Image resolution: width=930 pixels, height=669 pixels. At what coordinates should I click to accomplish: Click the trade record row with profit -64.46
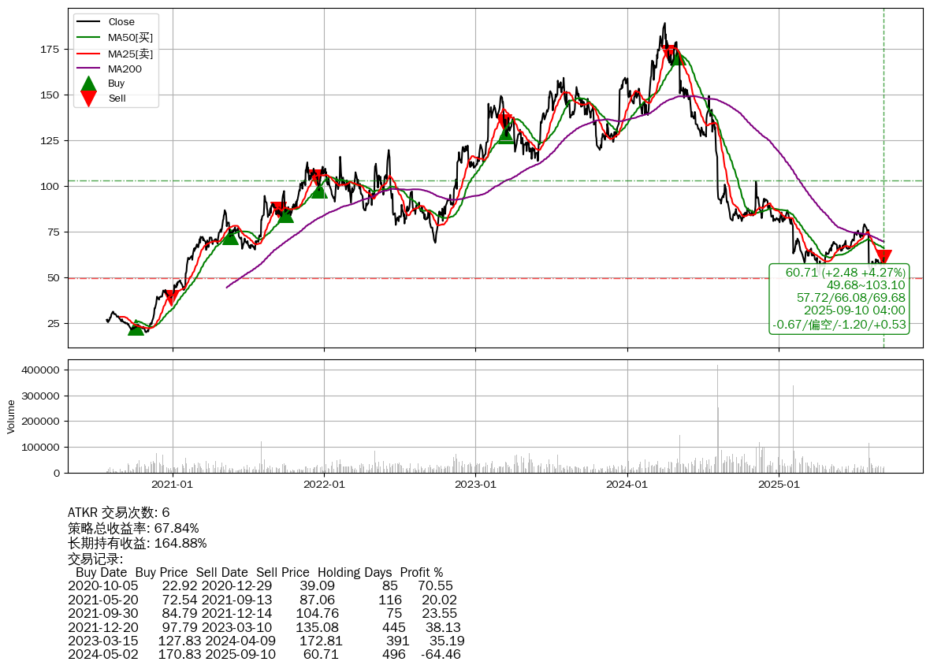tap(264, 655)
